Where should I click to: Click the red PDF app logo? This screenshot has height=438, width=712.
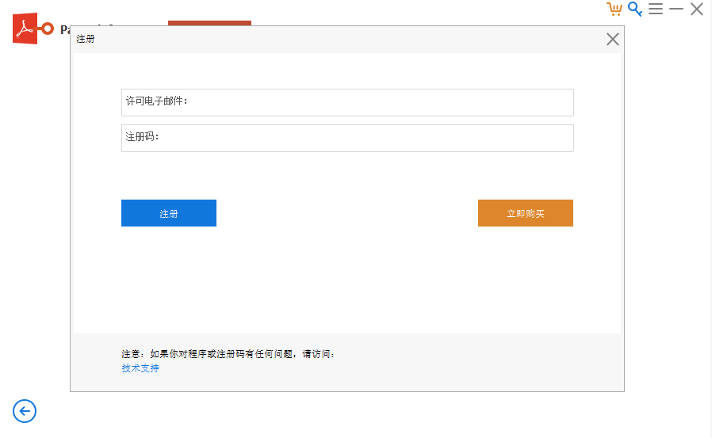pos(33,29)
